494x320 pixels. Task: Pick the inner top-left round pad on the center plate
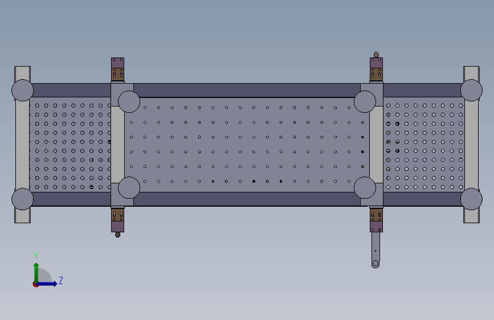coord(129,102)
